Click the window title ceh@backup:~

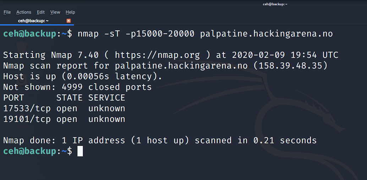275,4
